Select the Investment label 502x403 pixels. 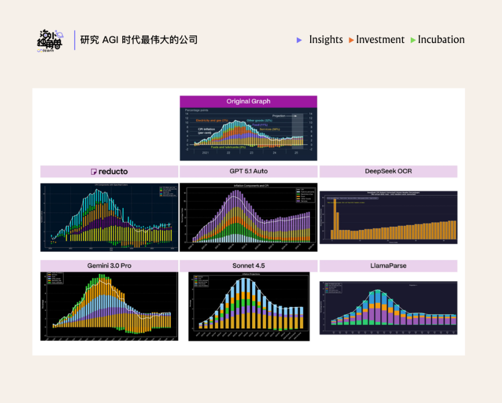click(x=380, y=40)
